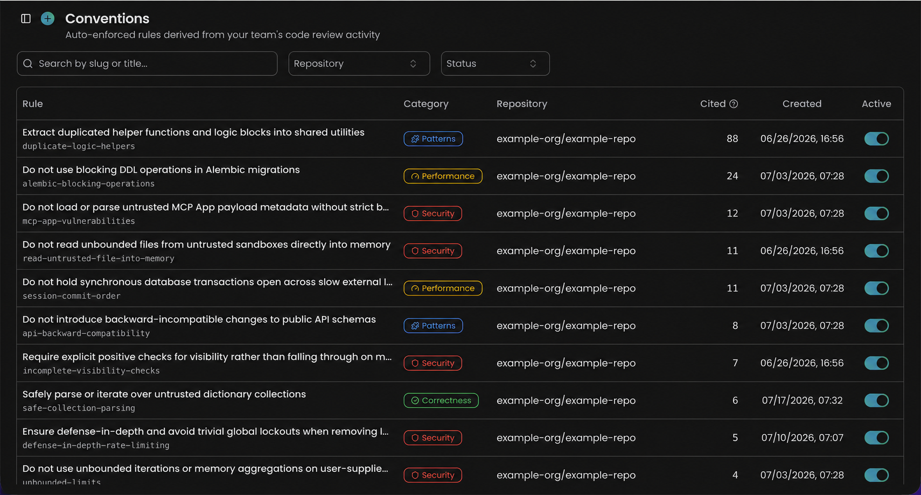The width and height of the screenshot is (921, 495).
Task: Open rule 'Safely parse or iterate over untrusted dictionary collections'
Action: [x=164, y=394]
